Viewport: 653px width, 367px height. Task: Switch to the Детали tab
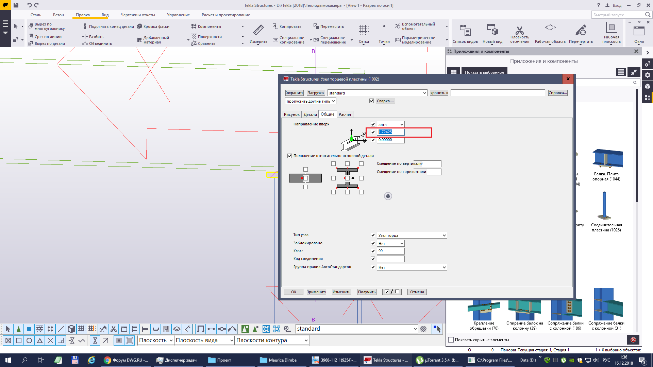310,115
